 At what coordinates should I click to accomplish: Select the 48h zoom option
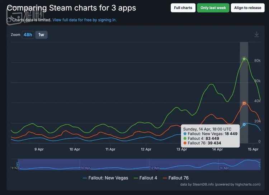(28, 35)
